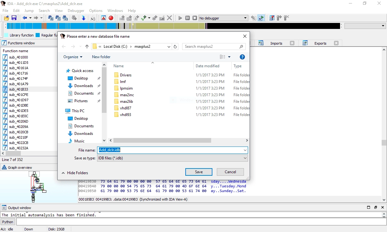Click the gray asterisk array icon

coord(155,18)
